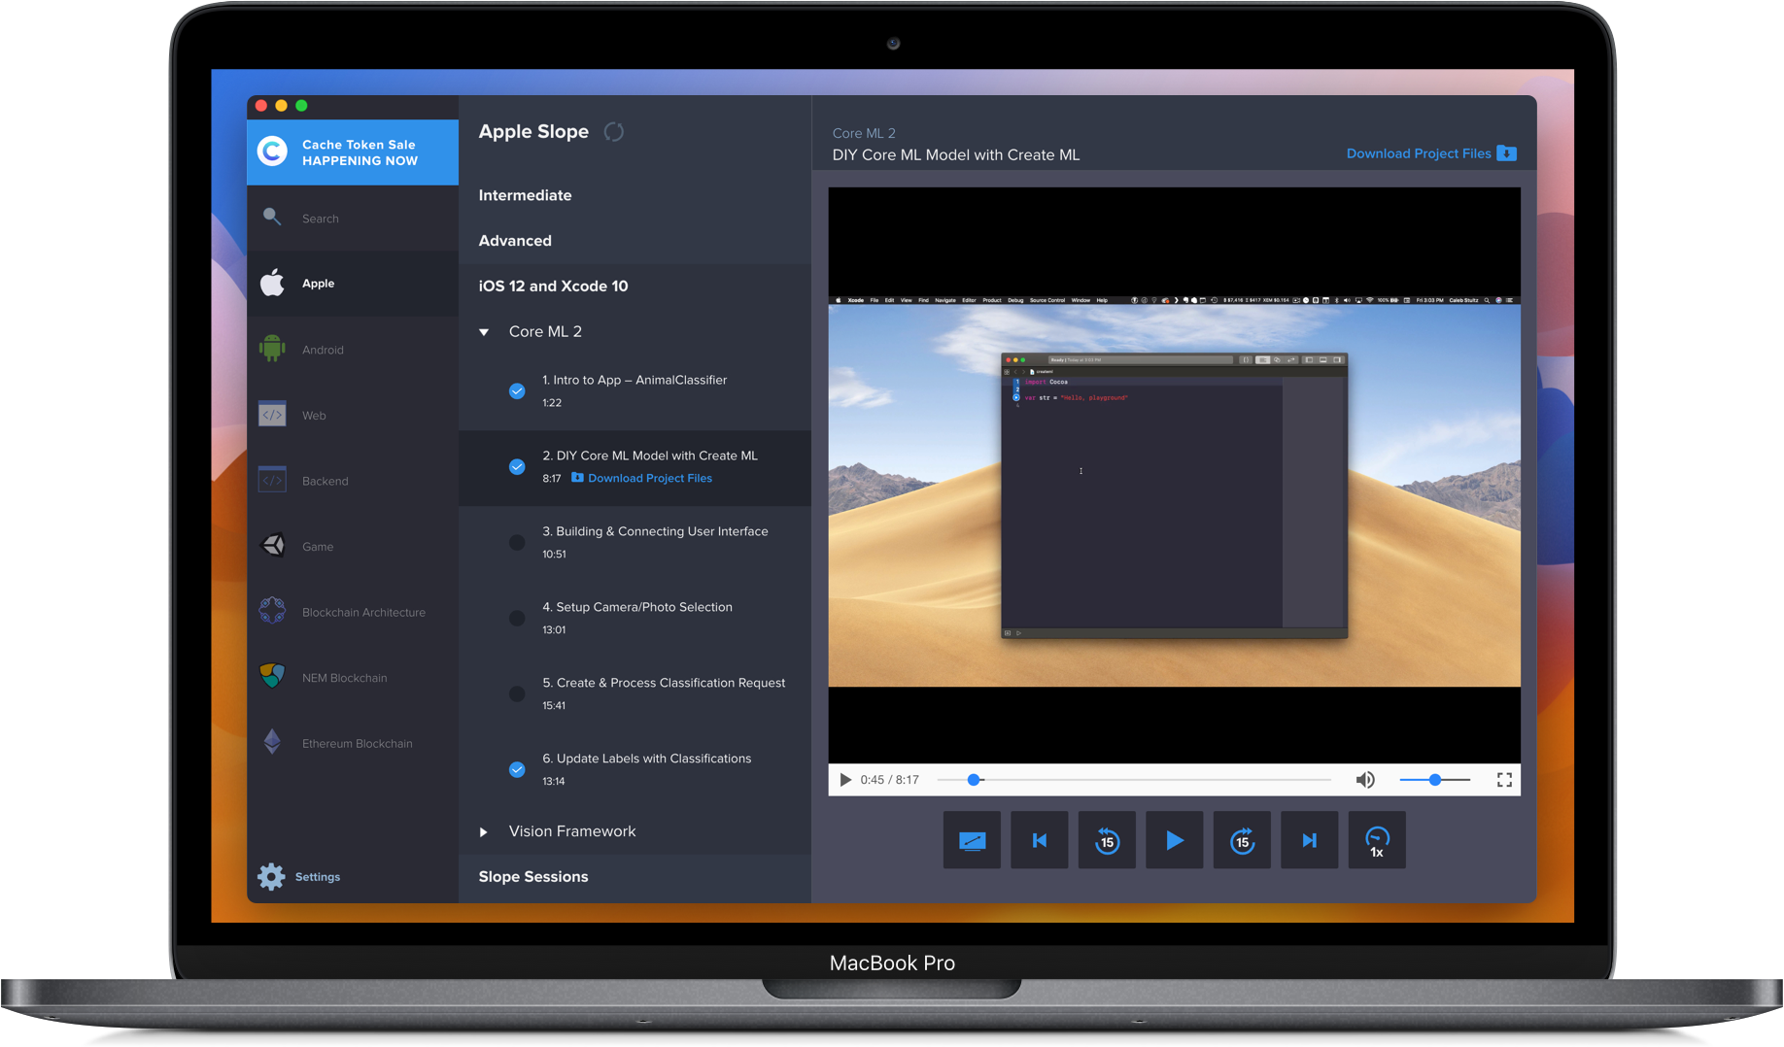Click the Cache Token Sale logo icon
Viewport: 1784px width, 1047px height.
click(x=272, y=152)
